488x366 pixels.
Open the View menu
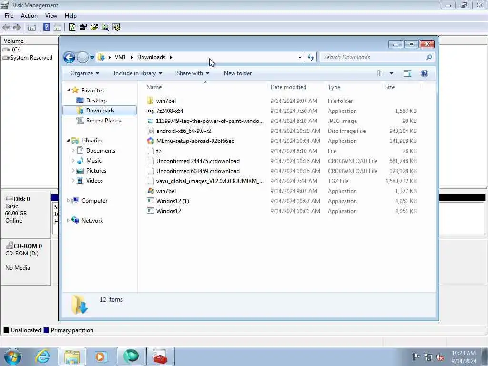tap(51, 16)
